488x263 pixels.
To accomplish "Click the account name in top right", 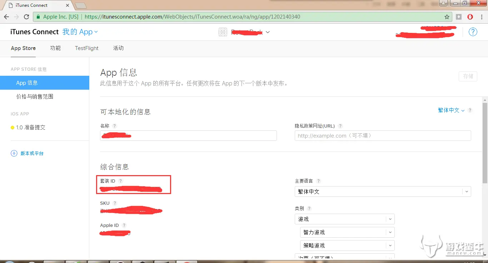I will pos(425,31).
